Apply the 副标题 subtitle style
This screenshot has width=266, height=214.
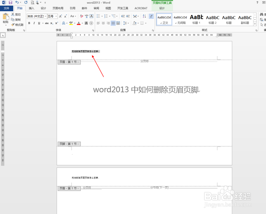(245, 19)
